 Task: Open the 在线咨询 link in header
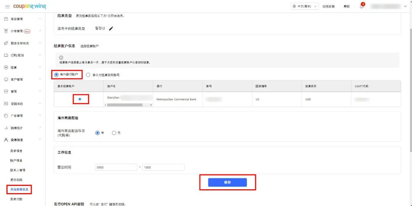pos(328,6)
